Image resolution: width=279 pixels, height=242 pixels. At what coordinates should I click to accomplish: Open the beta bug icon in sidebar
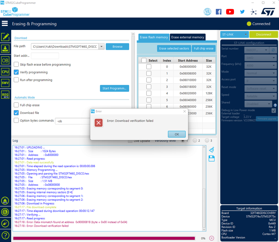pyautogui.click(x=5, y=201)
